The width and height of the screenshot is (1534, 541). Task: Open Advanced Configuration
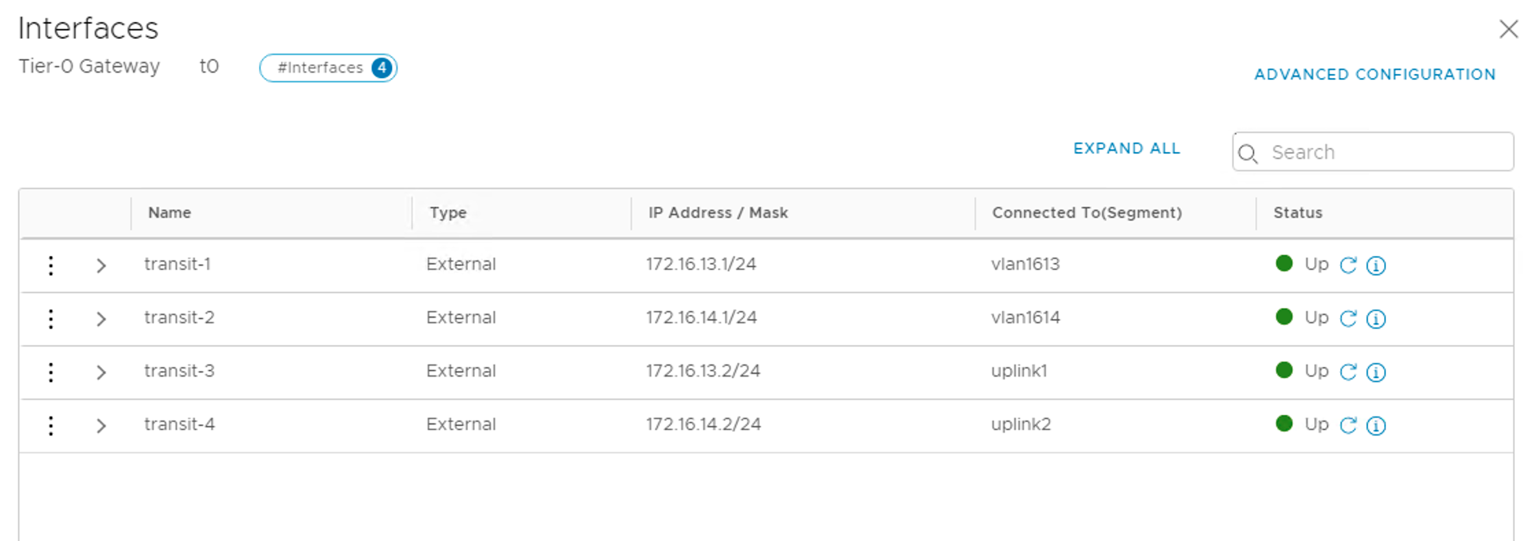(x=1374, y=74)
